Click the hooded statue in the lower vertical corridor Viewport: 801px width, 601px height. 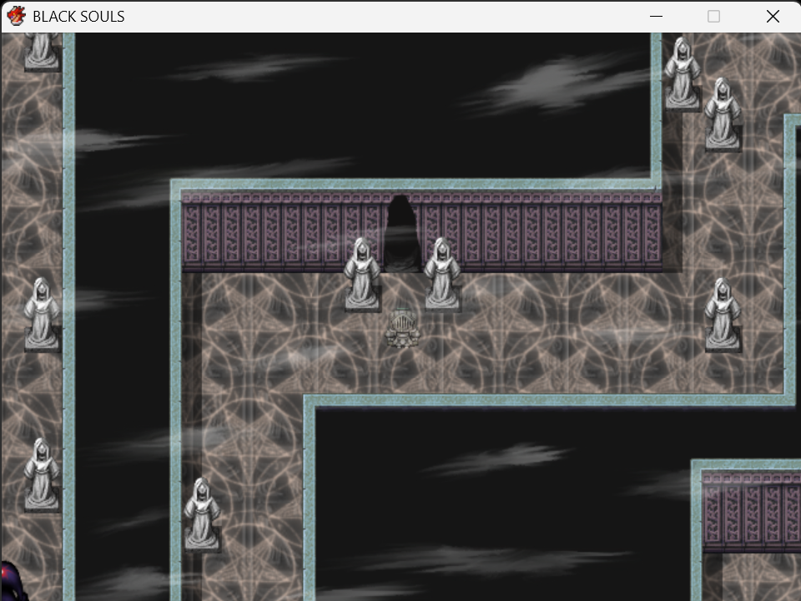(x=202, y=514)
